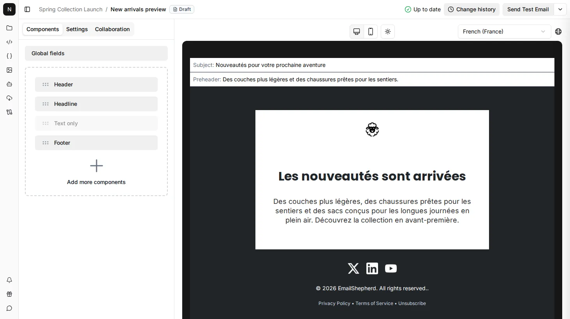Grab the Footer component drag handle

(x=46, y=143)
